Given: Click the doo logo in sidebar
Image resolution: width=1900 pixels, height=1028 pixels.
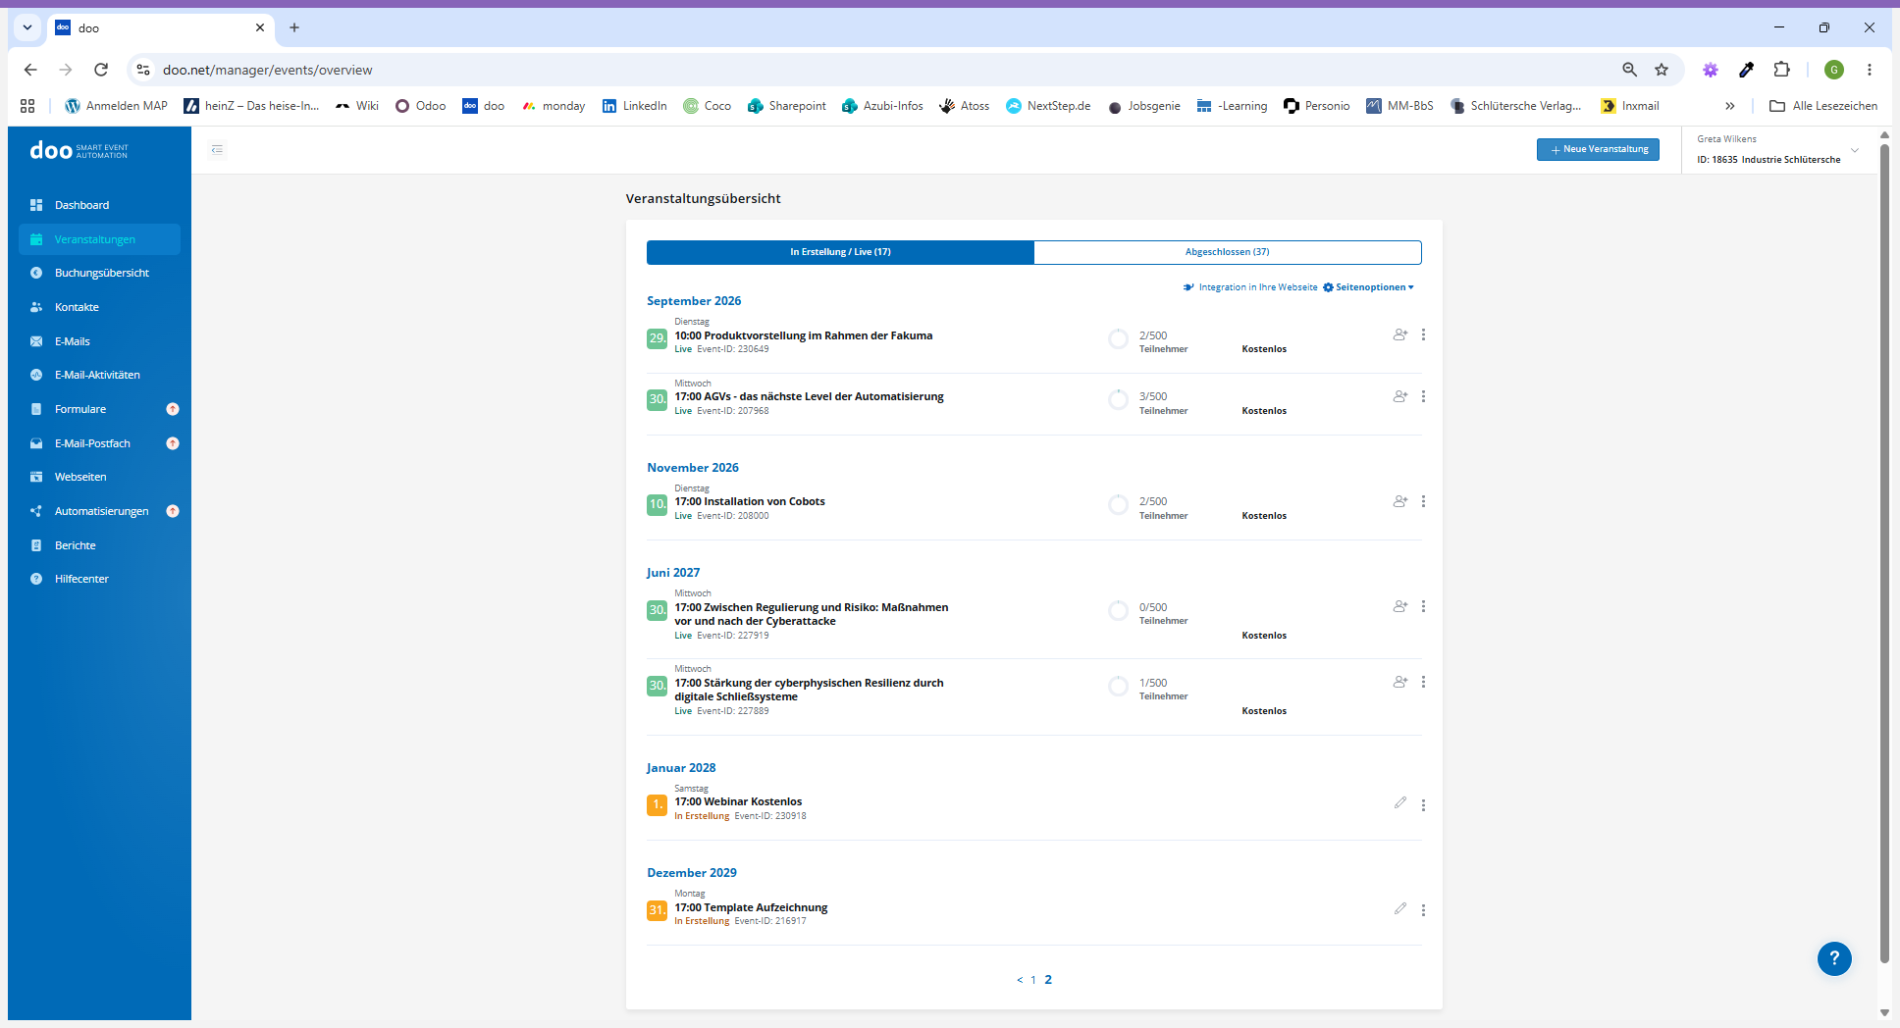Looking at the screenshot, I should [x=79, y=150].
